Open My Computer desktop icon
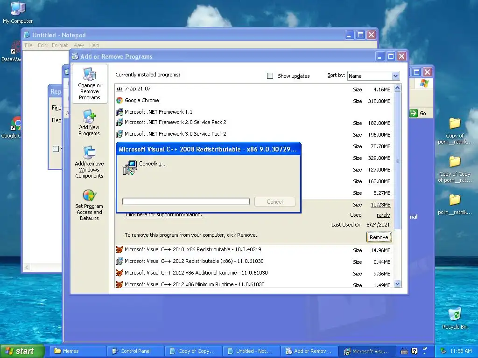 point(18,13)
